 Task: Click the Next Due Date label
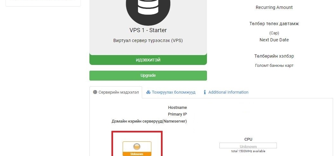(x=274, y=40)
